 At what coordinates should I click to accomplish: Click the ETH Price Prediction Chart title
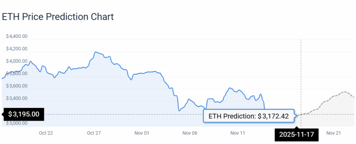click(x=58, y=16)
